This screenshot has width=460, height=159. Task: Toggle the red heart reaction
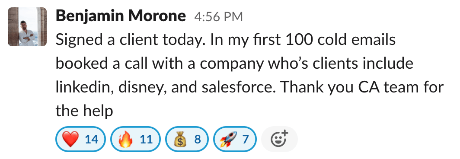(x=80, y=139)
